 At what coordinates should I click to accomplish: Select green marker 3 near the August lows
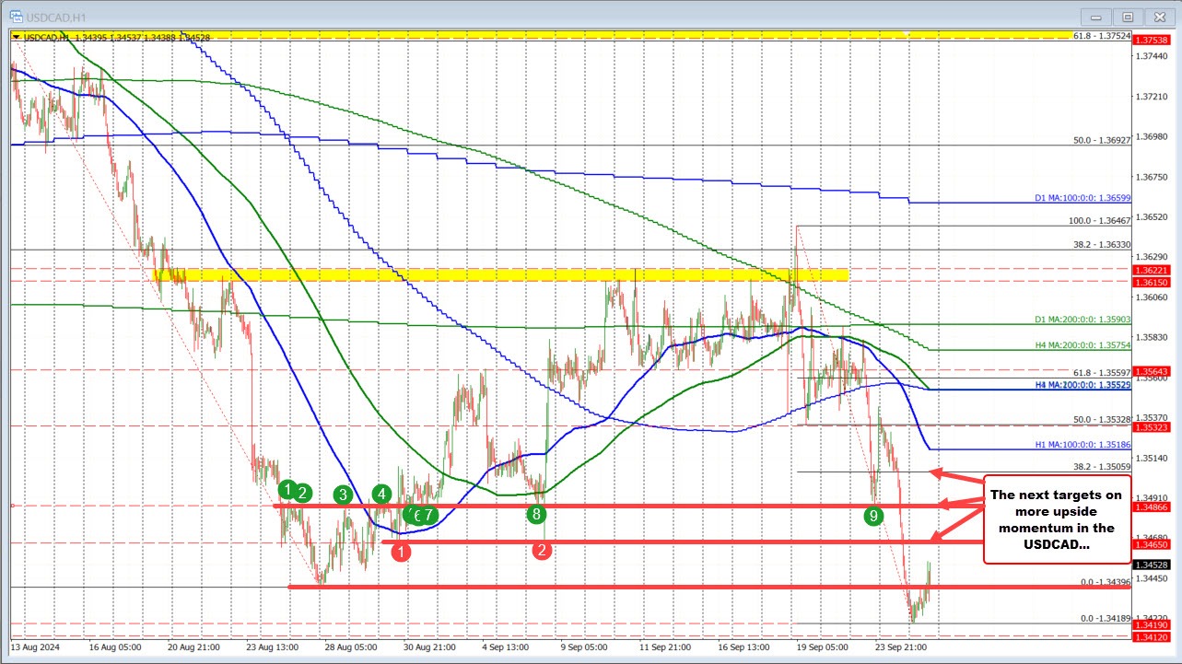[343, 495]
